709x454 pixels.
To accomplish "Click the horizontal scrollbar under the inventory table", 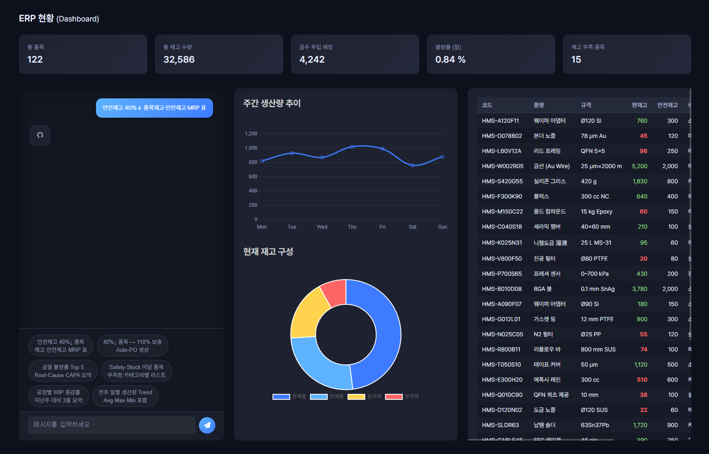I will (541, 440).
